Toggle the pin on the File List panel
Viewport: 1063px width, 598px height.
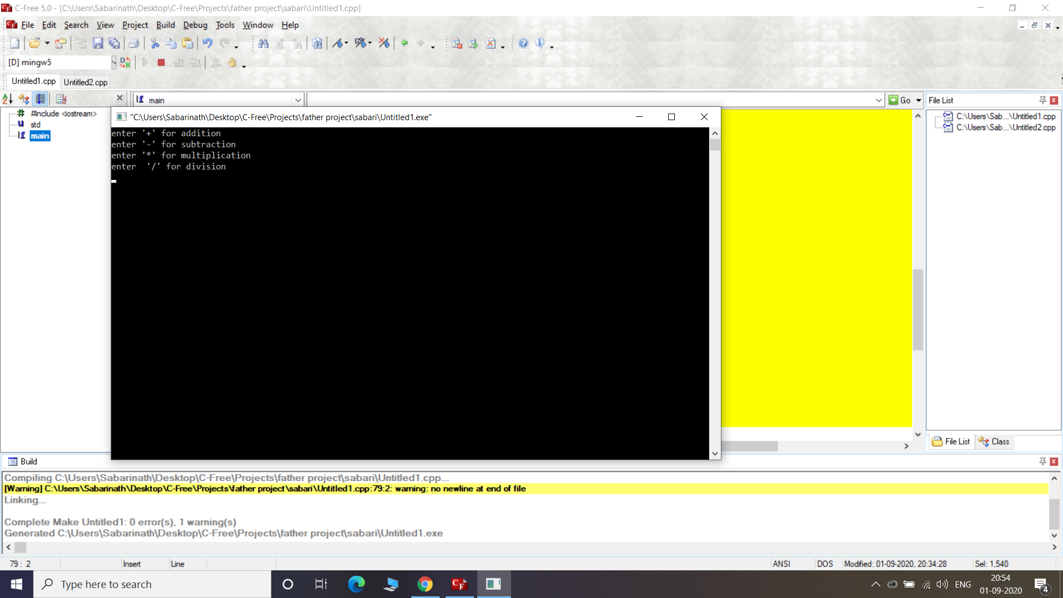tap(1043, 100)
